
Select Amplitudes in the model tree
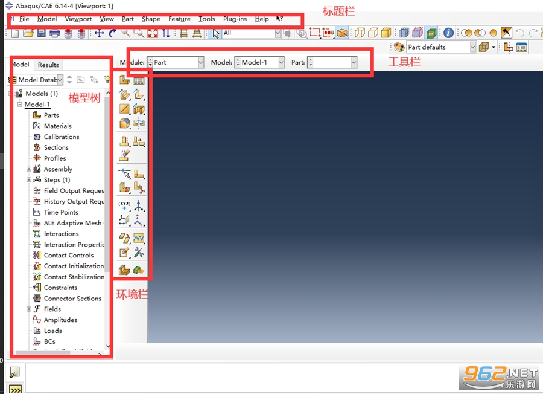(60, 320)
